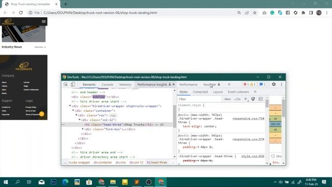
Task: Select the h2 head-three Shop Trucks node
Action: pyautogui.click(x=119, y=125)
